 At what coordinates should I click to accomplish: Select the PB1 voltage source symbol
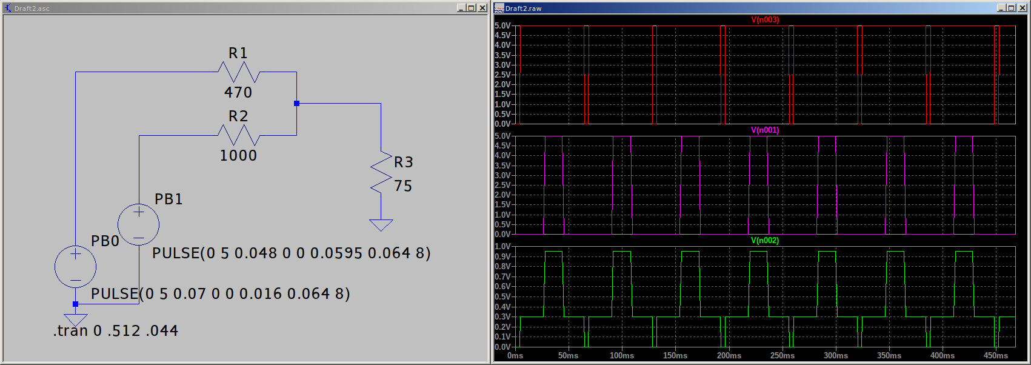[x=138, y=224]
